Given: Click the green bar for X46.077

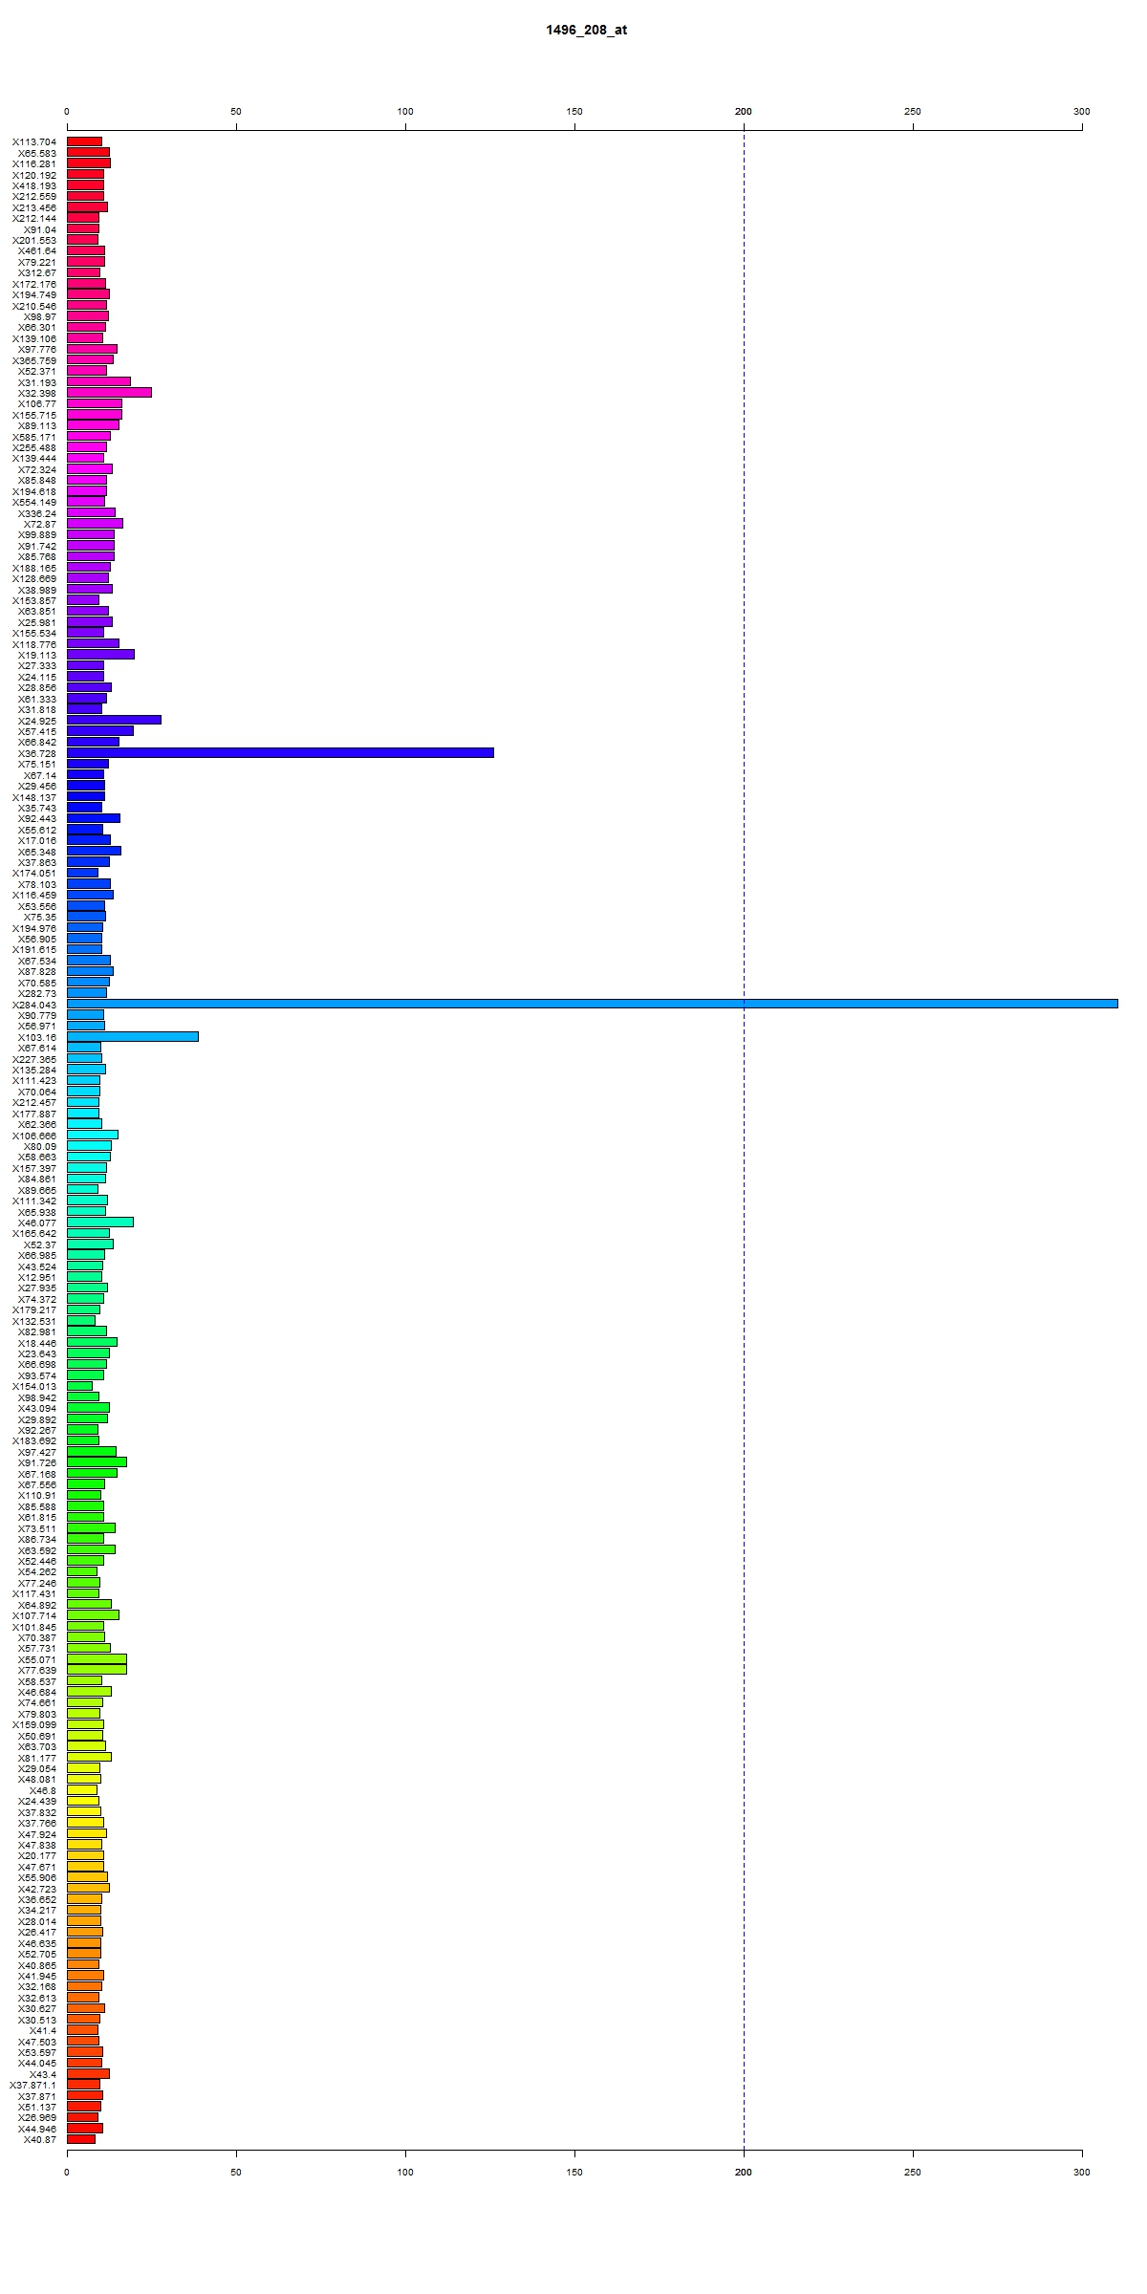Looking at the screenshot, I should 100,1222.
